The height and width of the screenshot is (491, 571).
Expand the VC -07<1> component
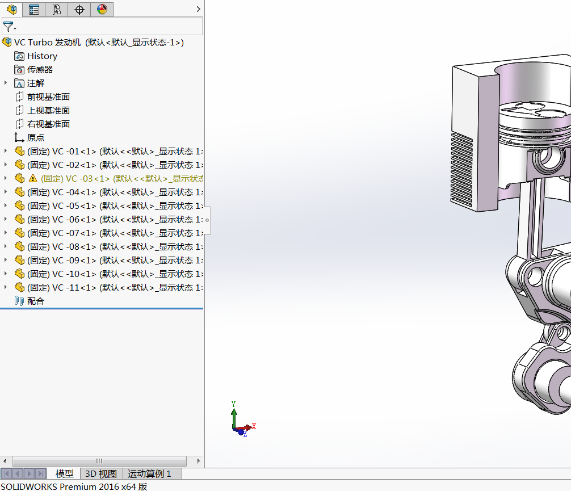point(6,232)
